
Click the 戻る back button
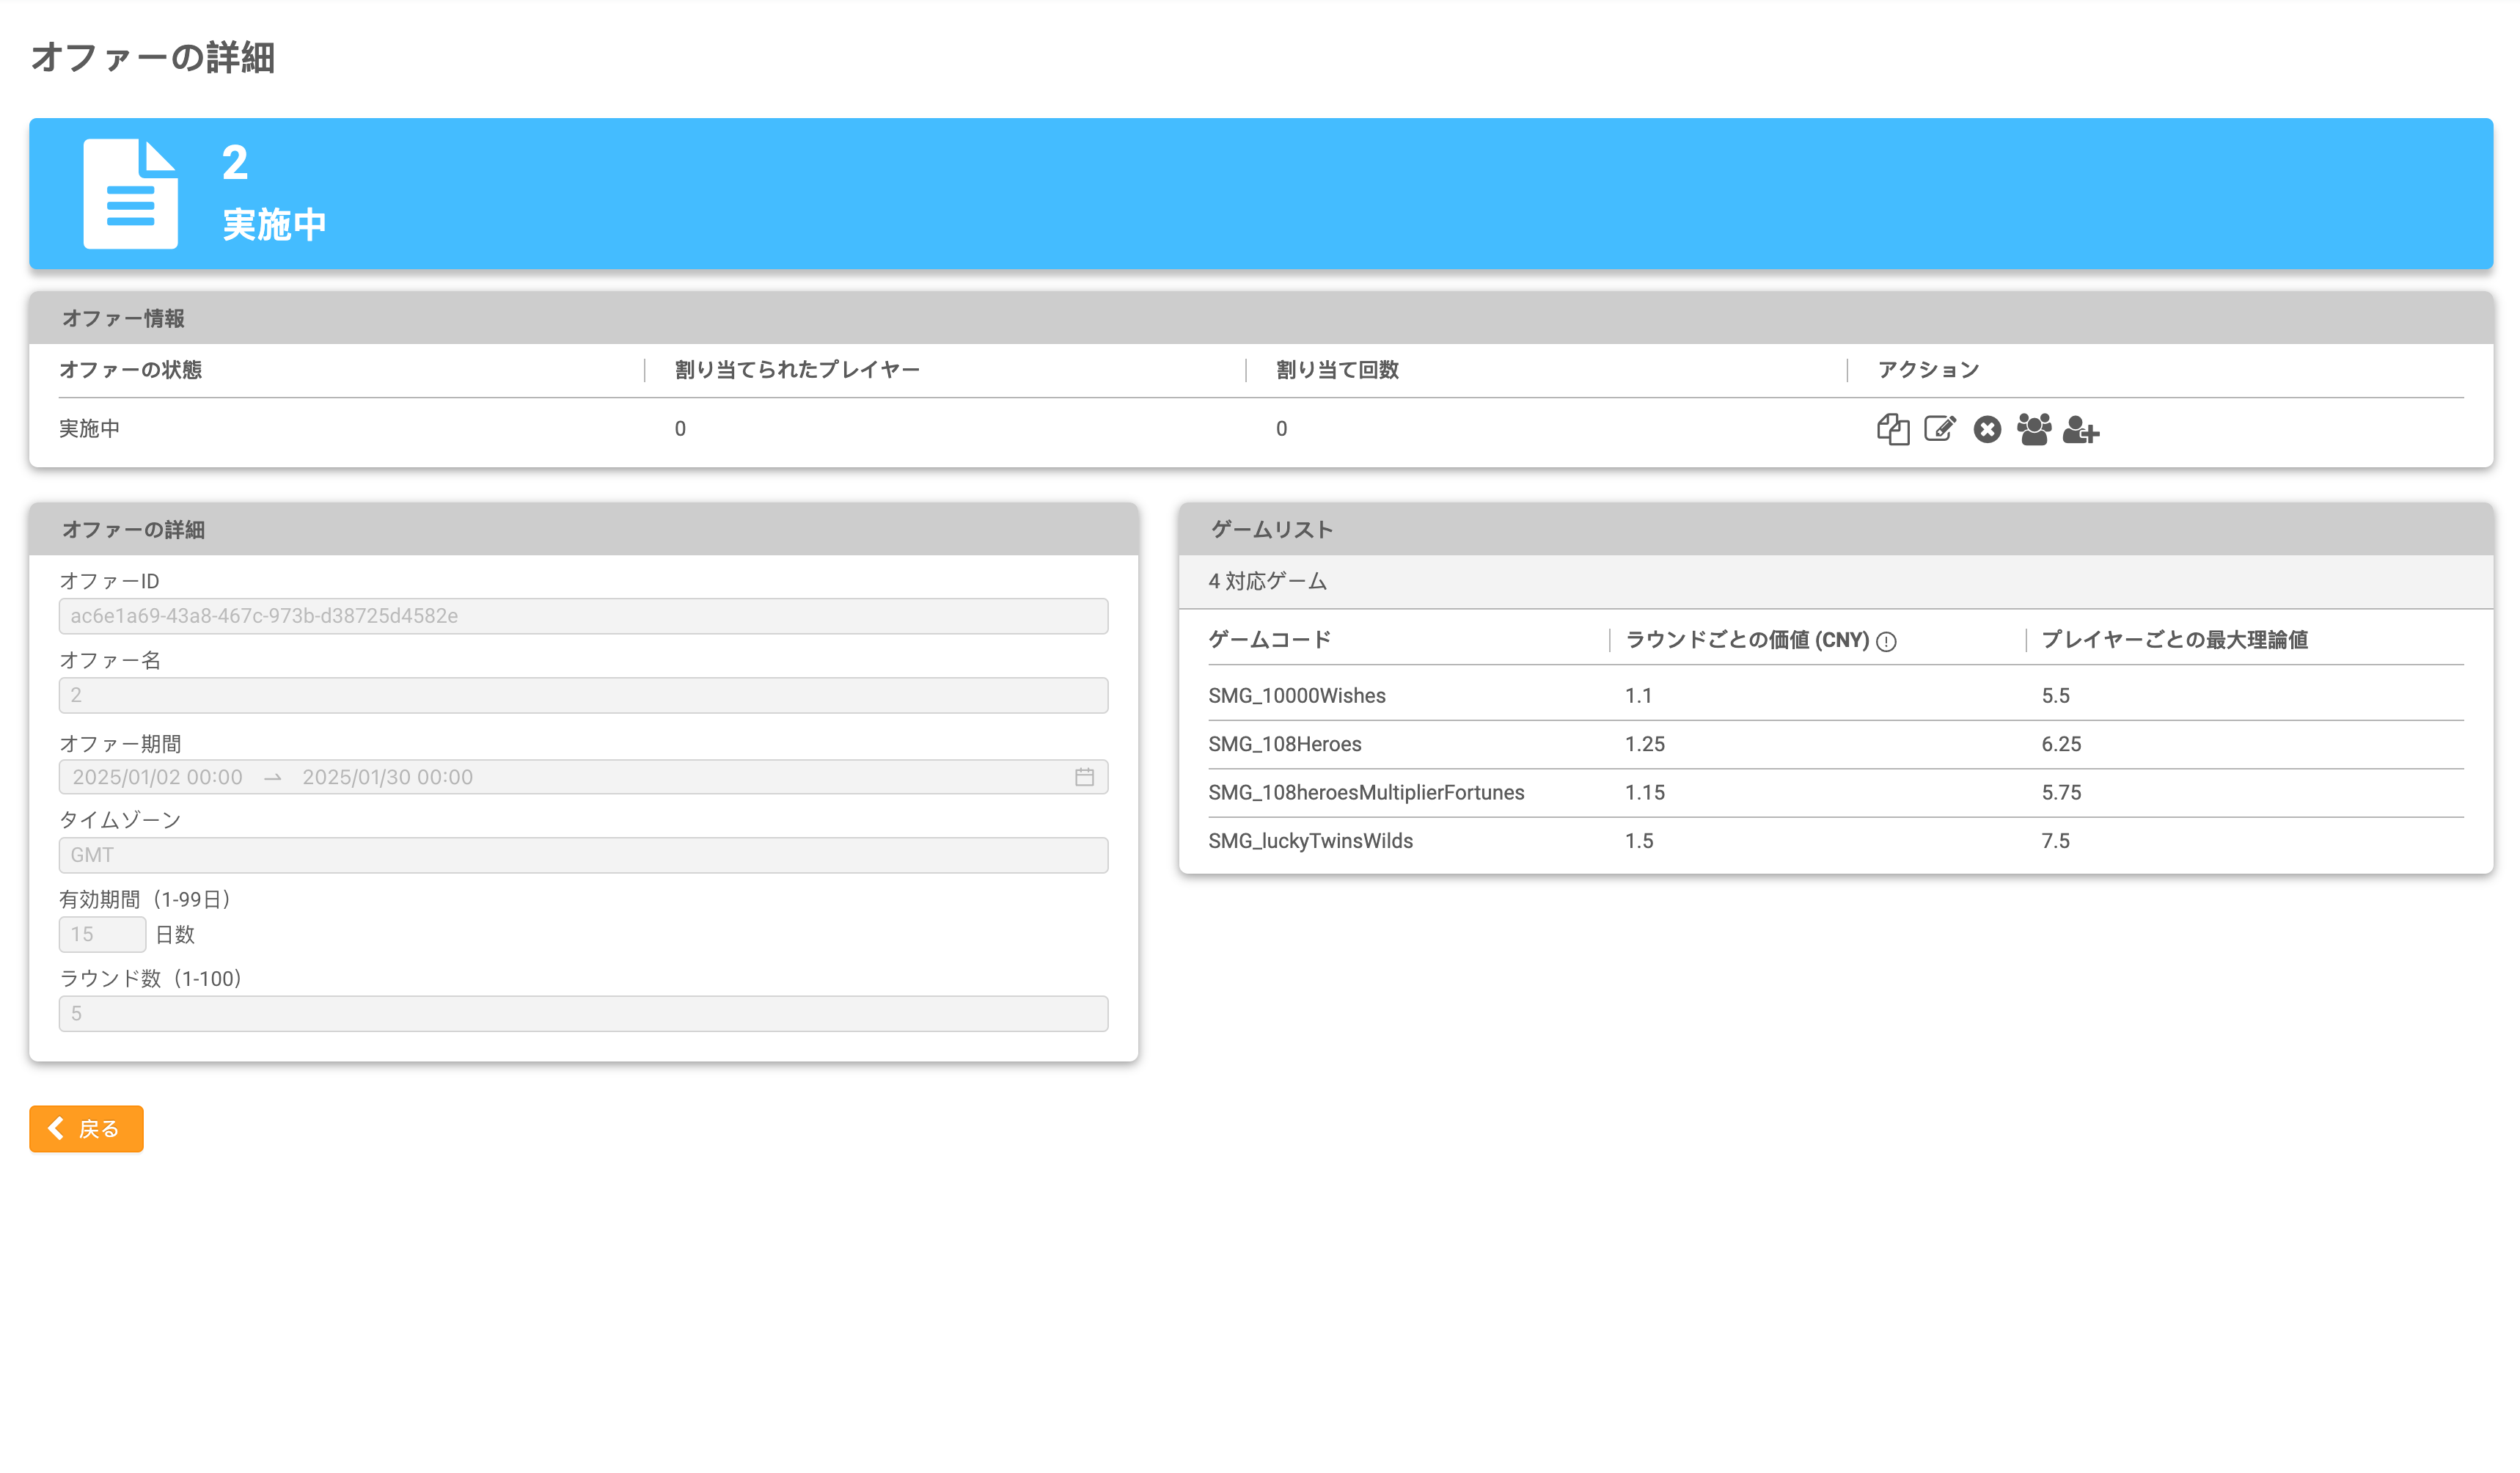(86, 1128)
